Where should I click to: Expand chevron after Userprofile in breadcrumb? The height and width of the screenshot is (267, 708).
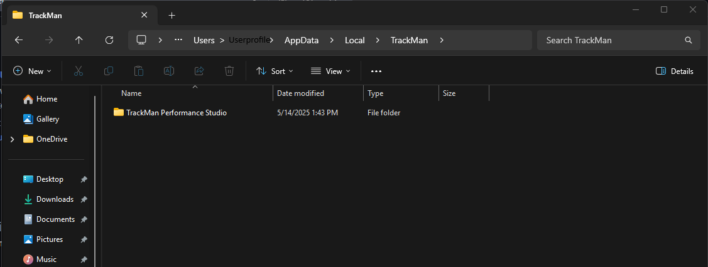271,40
